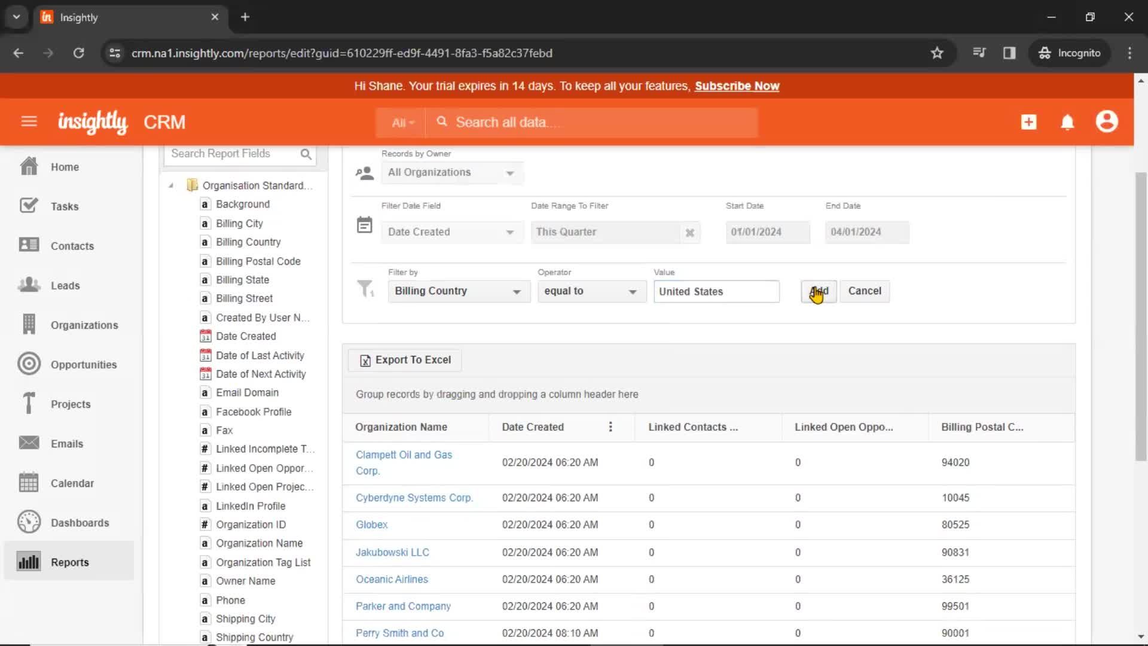Sort by Organization Name column header

tap(401, 427)
